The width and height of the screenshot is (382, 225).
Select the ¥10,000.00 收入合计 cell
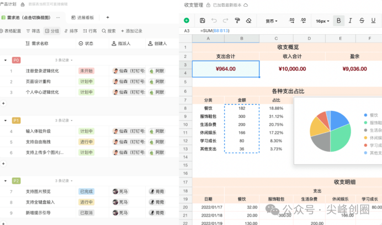[x=292, y=69]
